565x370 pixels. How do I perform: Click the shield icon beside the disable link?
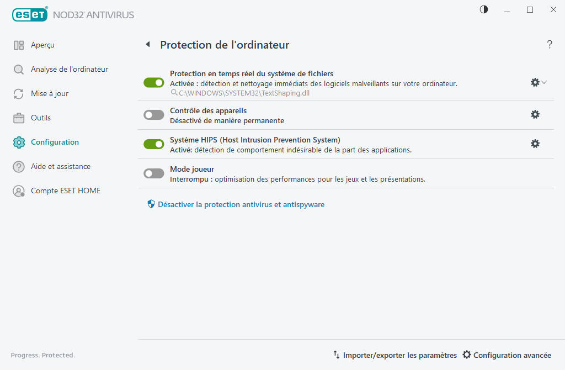pos(151,204)
